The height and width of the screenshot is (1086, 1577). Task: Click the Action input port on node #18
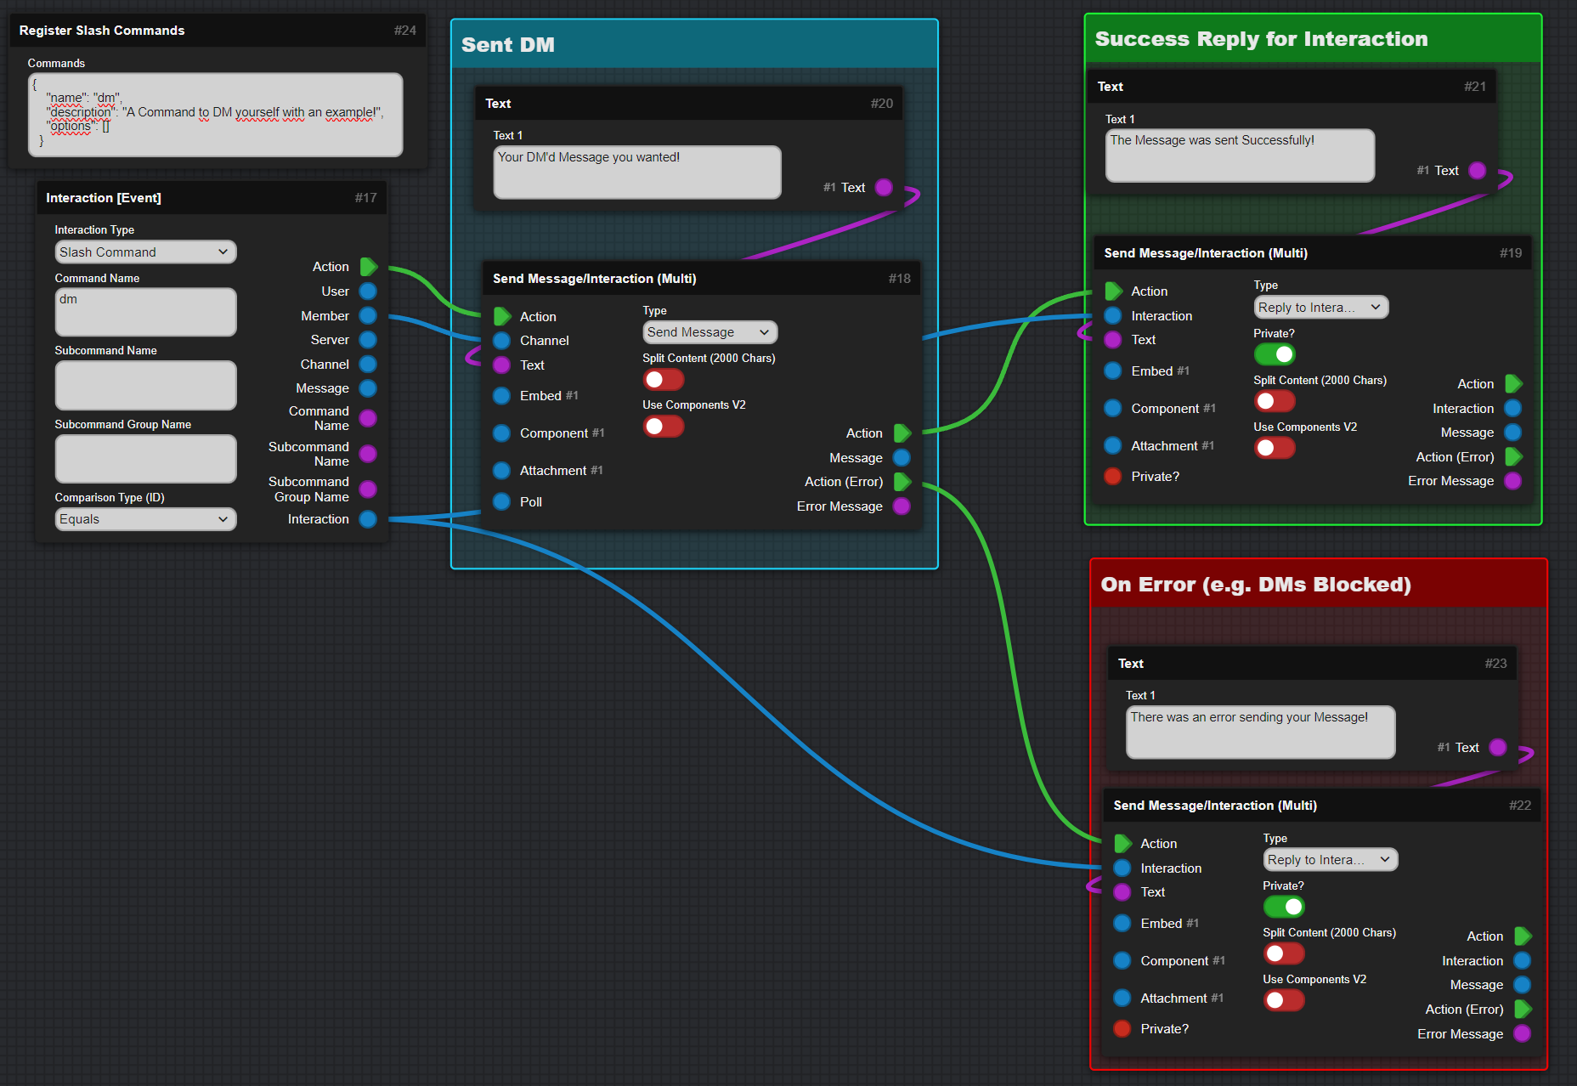click(x=502, y=316)
